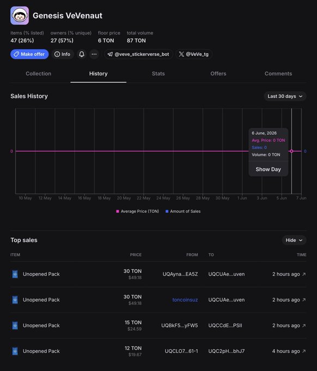Image resolution: width=317 pixels, height=371 pixels.
Task: Open the Info button
Action: pos(62,54)
